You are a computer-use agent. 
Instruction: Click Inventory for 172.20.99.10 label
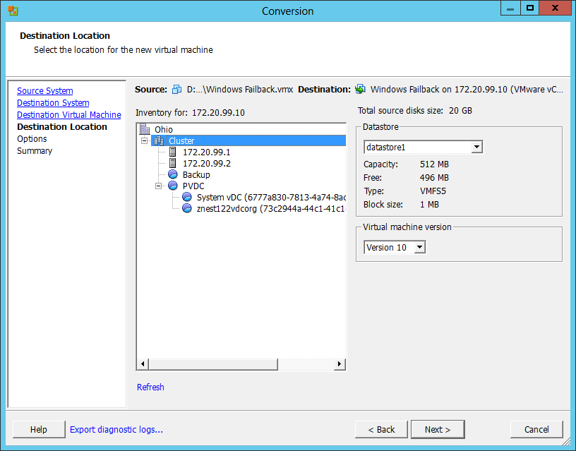point(190,113)
